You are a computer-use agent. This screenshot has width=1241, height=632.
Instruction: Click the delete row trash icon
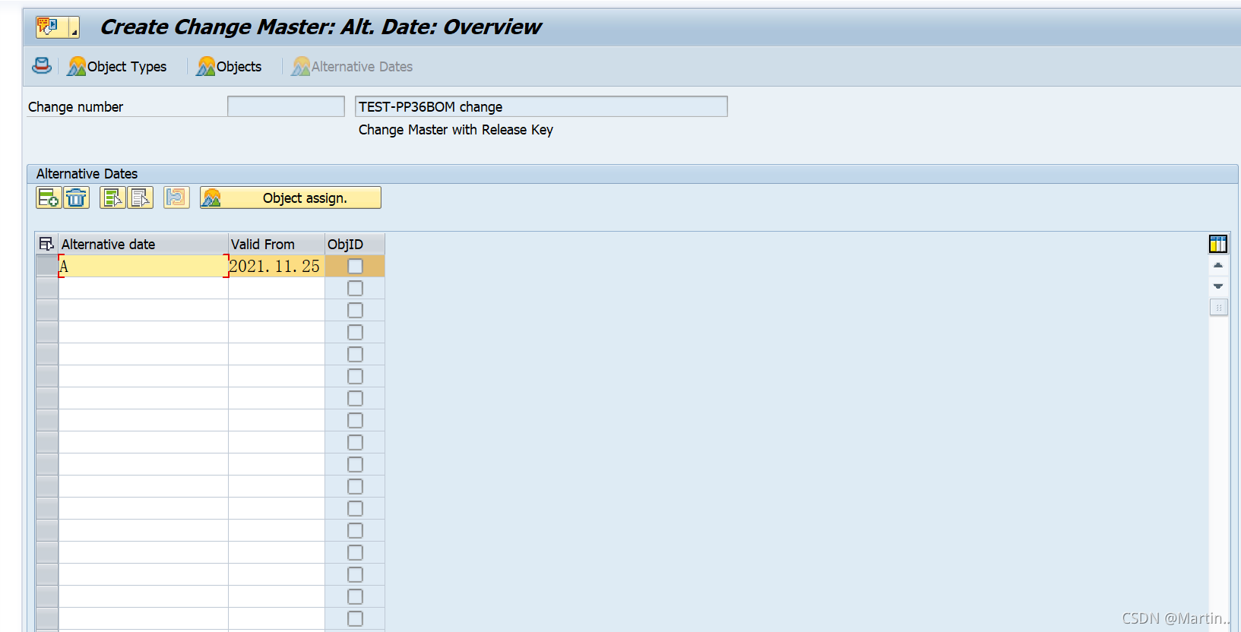point(76,197)
